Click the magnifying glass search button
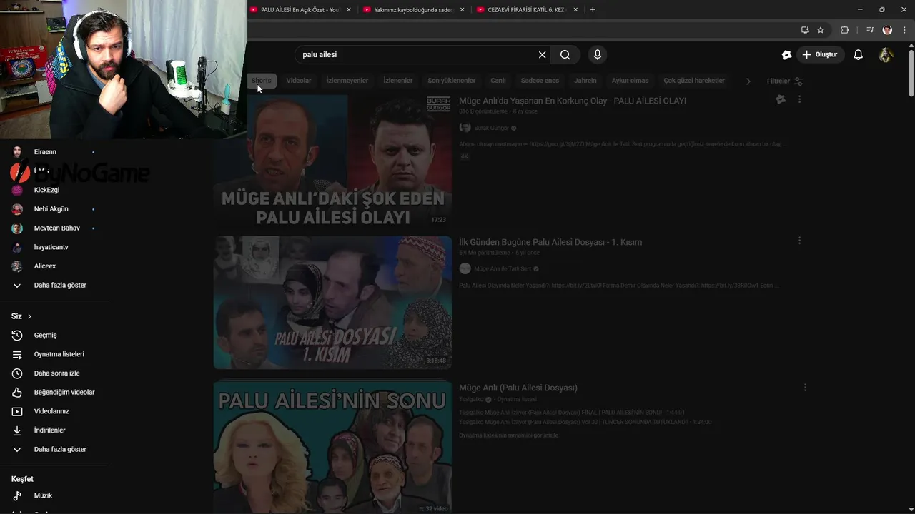 pyautogui.click(x=565, y=55)
